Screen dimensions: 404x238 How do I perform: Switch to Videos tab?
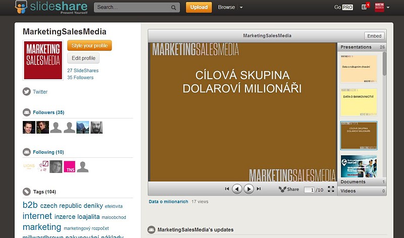pyautogui.click(x=362, y=191)
